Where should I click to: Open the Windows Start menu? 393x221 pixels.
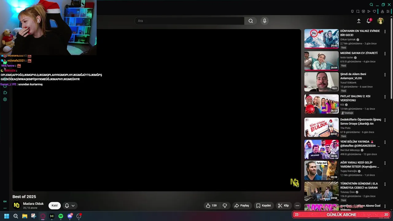[x=6, y=216]
